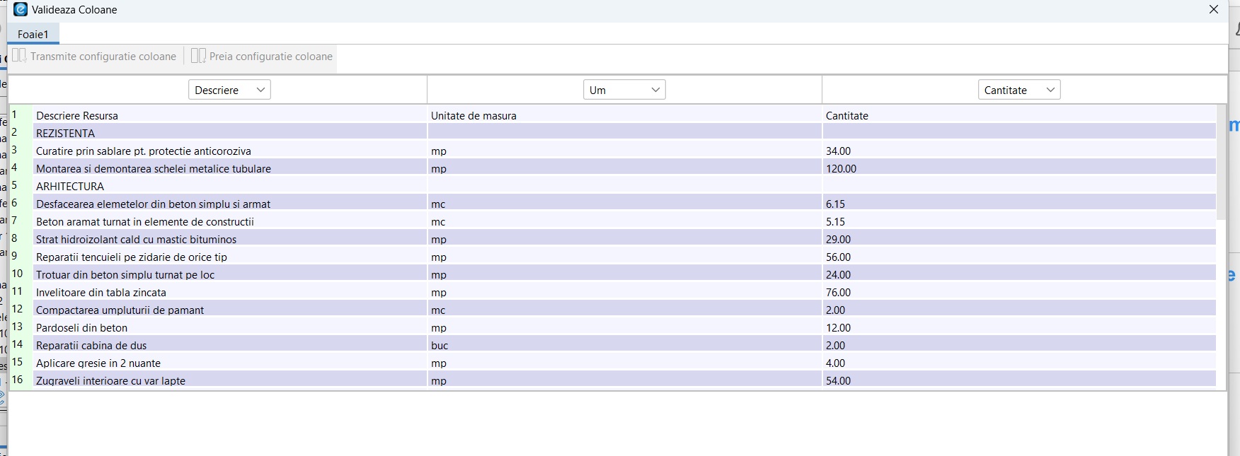Click row number 10
The height and width of the screenshot is (456, 1240).
click(18, 274)
